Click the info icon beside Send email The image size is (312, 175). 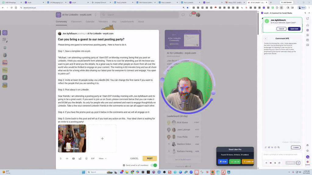(x=124, y=165)
